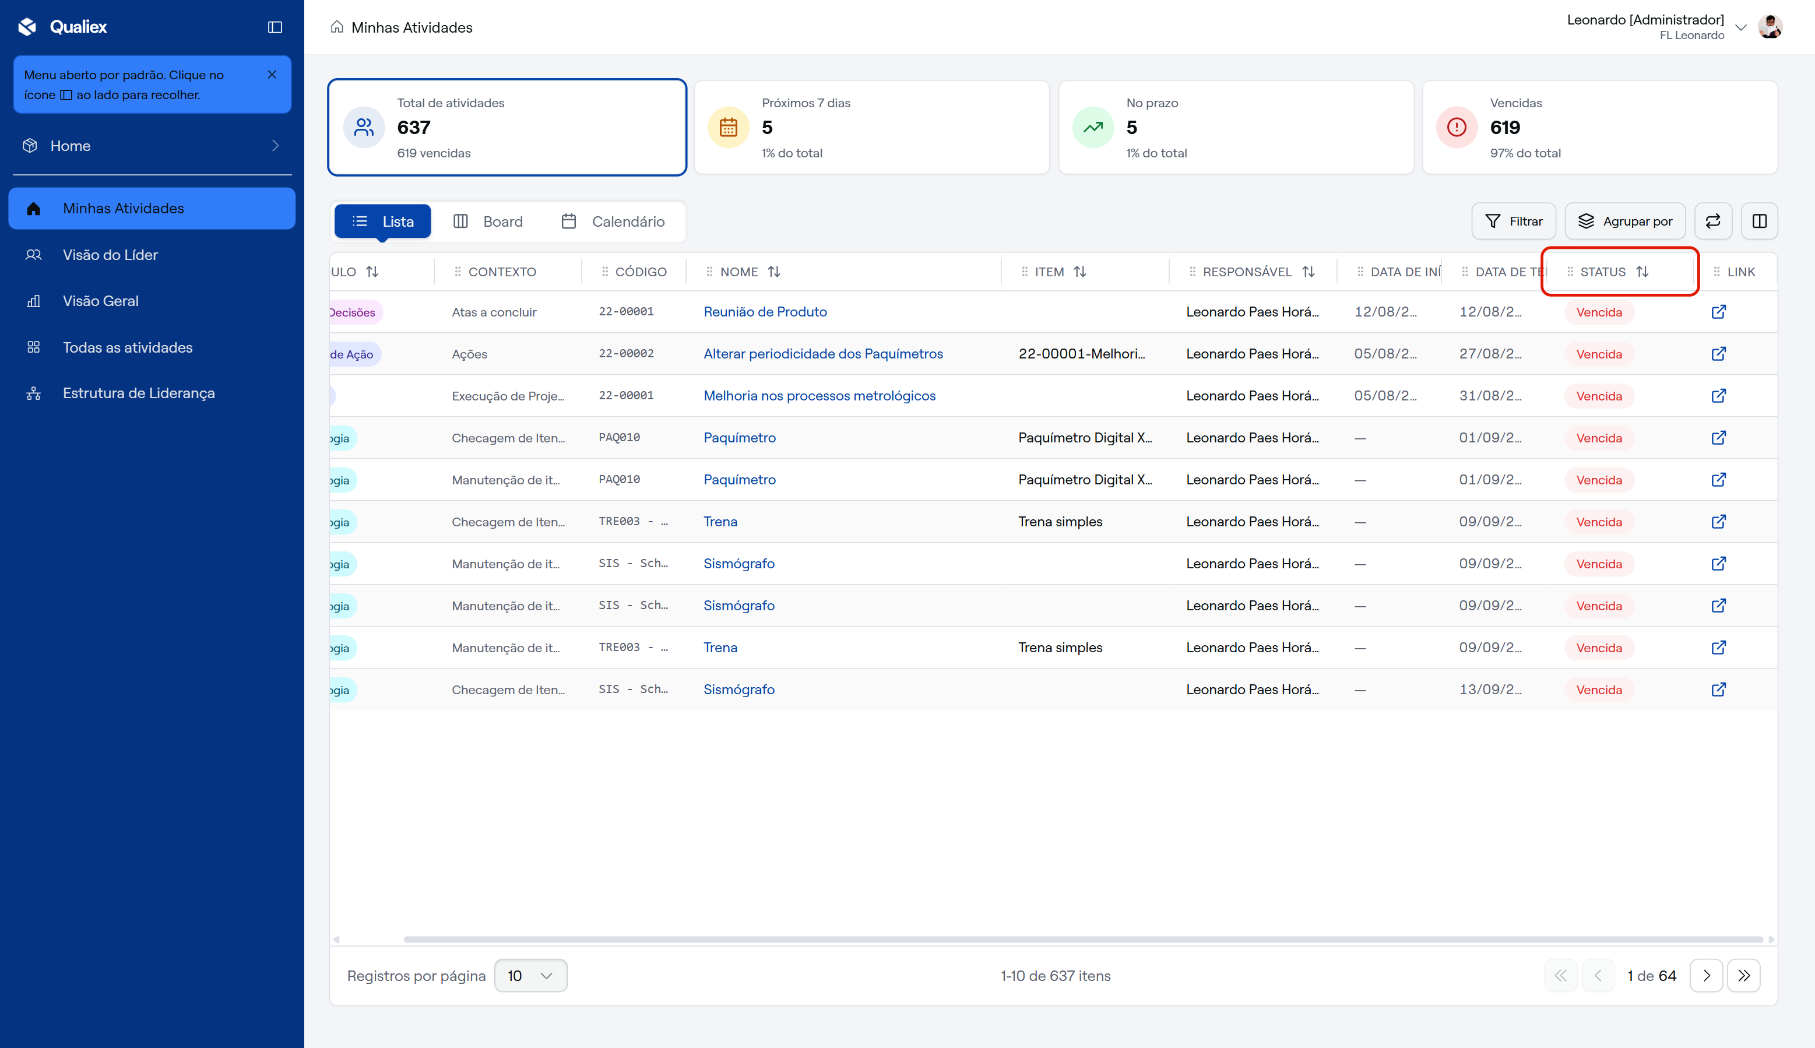Open the column layout icon button
Screen dimensions: 1815x1048
click(x=1759, y=221)
